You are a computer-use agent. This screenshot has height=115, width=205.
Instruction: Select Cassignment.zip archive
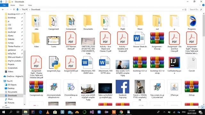[36, 88]
